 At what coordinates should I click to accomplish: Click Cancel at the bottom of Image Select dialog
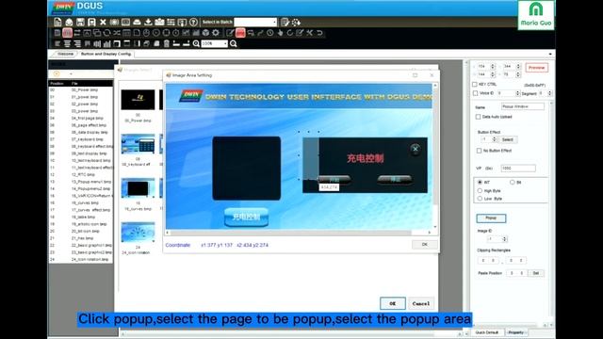point(421,303)
